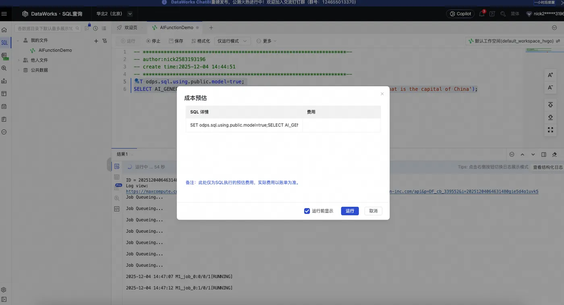Screen dimensions: 564x305
Task: Open the tab list dropdown at tab bar right
Action: coord(554,28)
